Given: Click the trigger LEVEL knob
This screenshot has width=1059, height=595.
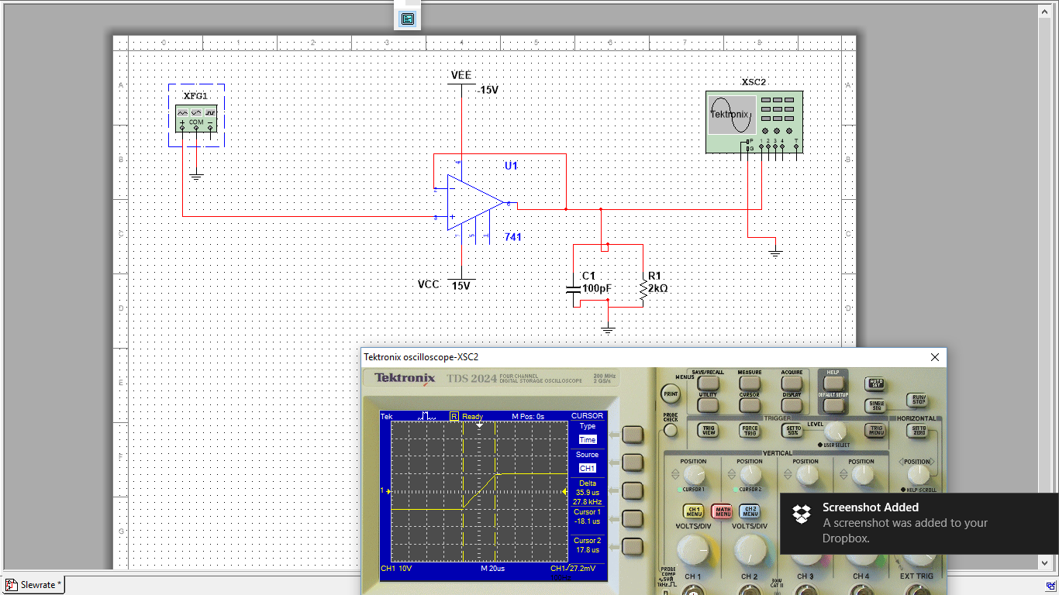Looking at the screenshot, I should click(x=835, y=431).
